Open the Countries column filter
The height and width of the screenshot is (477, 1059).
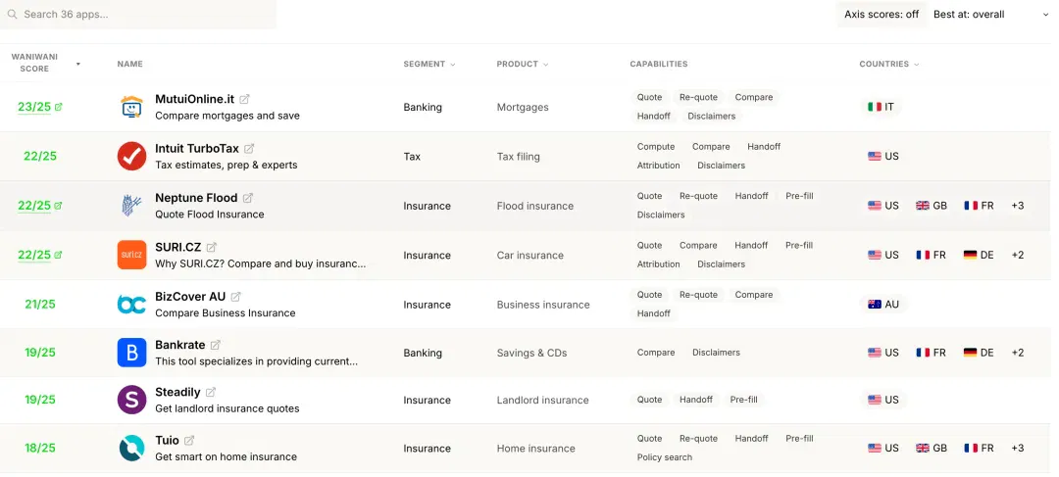[x=889, y=64]
